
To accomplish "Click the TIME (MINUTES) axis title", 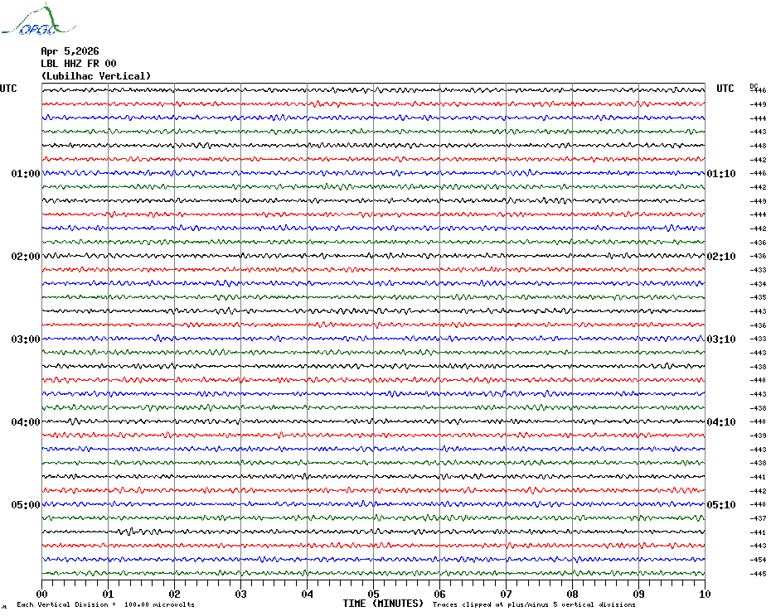I will [383, 604].
